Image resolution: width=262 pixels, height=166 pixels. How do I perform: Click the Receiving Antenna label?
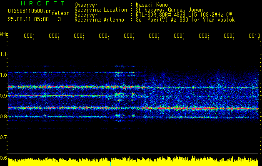100,20
